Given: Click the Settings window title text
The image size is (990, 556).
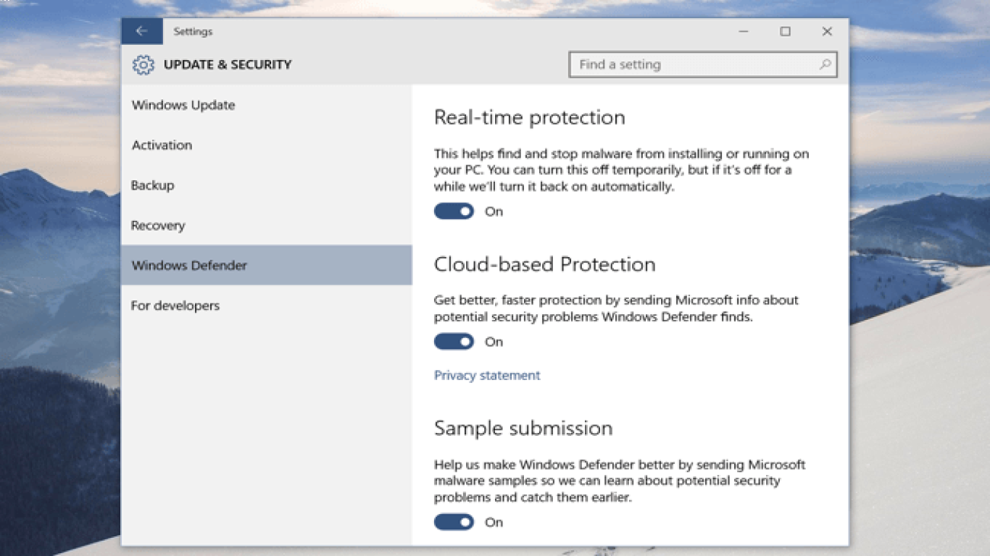Looking at the screenshot, I should point(193,32).
